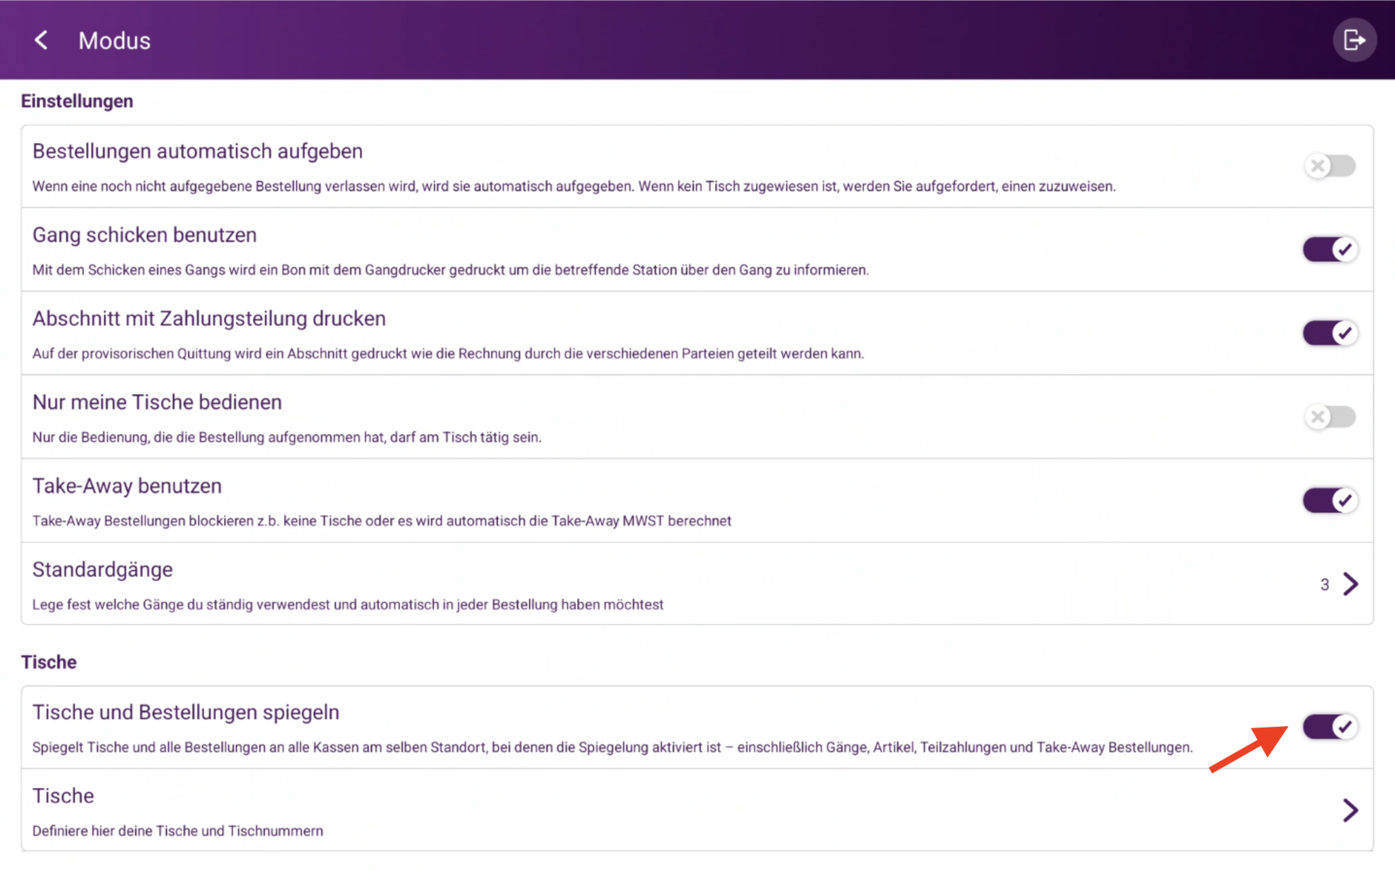1395x870 pixels.
Task: Enable Nur meine Tische bedienen switch
Action: [x=1329, y=416]
